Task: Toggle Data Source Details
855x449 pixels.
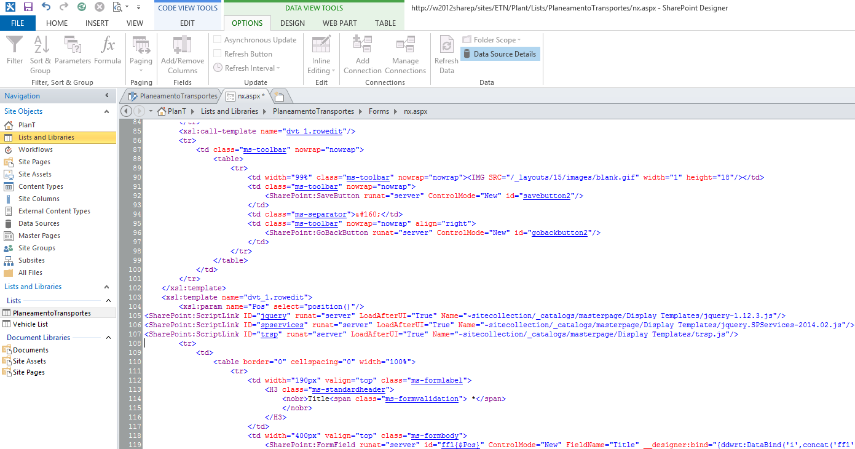Action: point(499,54)
